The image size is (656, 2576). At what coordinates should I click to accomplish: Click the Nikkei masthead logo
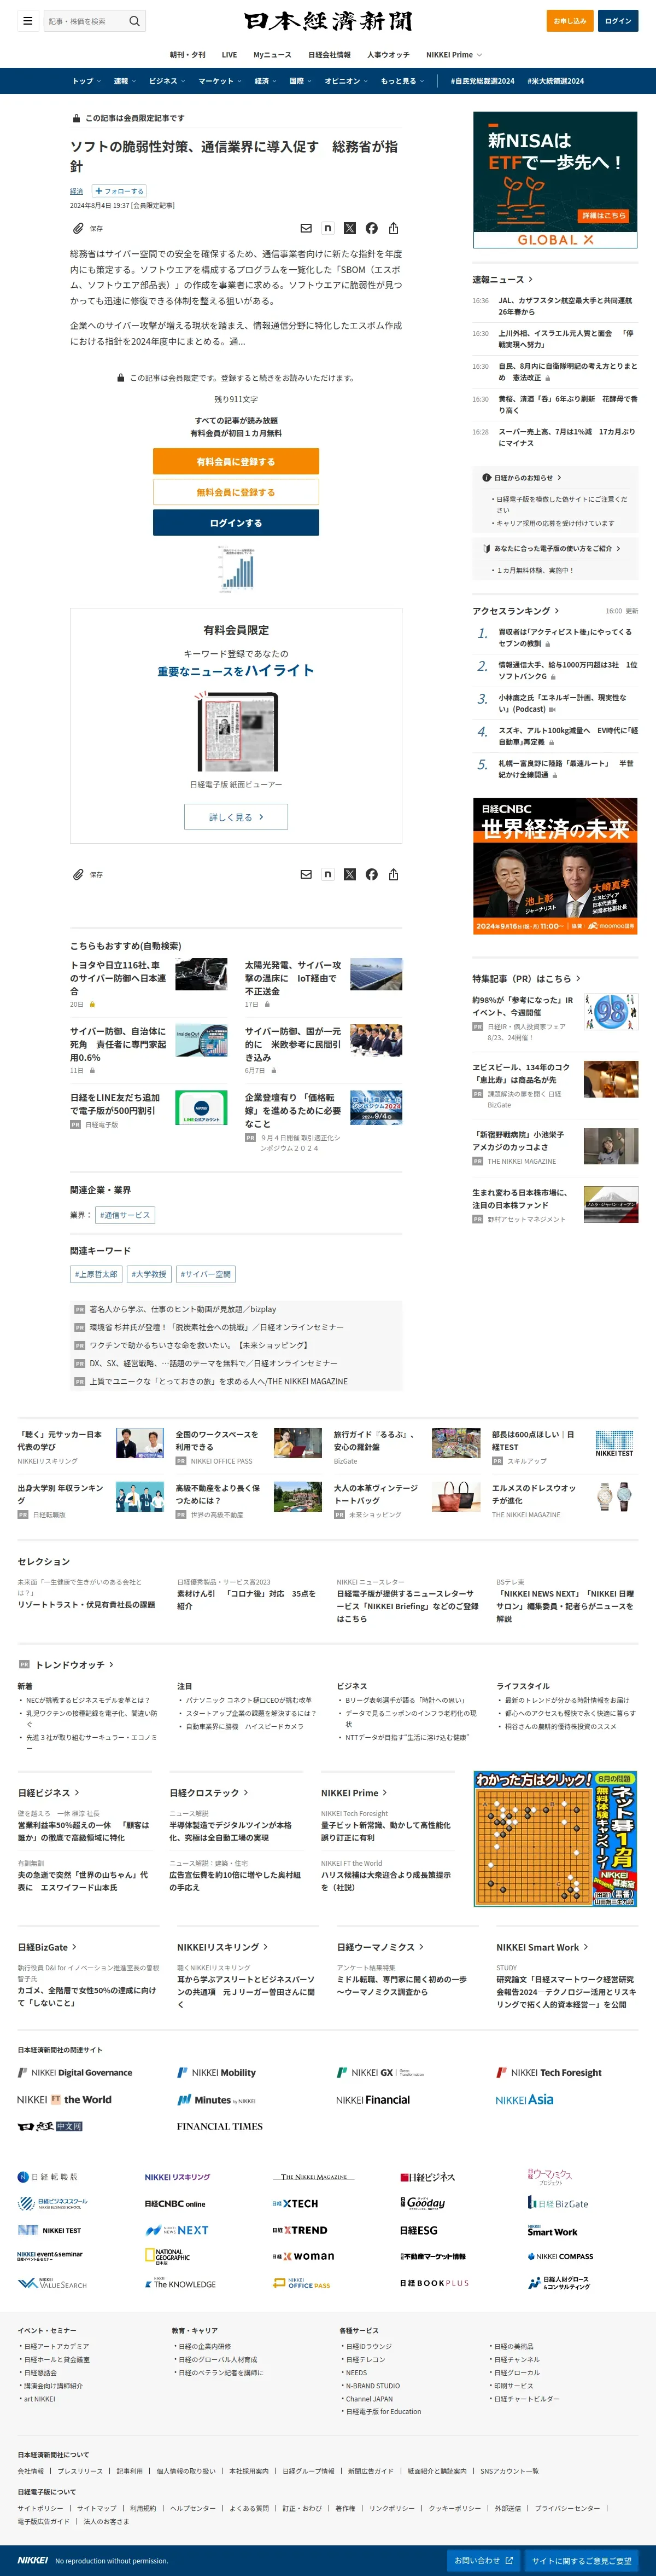(327, 21)
